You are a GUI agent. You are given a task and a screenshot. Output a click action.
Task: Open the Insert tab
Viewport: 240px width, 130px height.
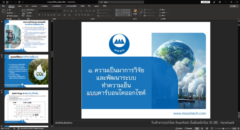coord(20,6)
